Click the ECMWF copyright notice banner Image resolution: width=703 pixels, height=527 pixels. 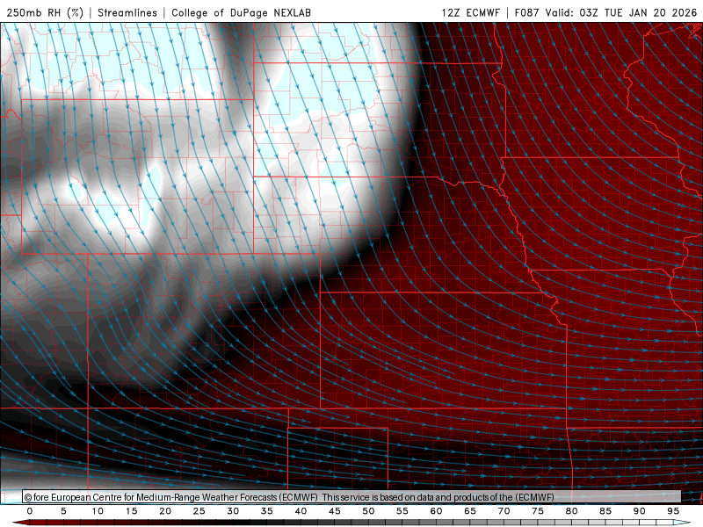tap(351, 497)
